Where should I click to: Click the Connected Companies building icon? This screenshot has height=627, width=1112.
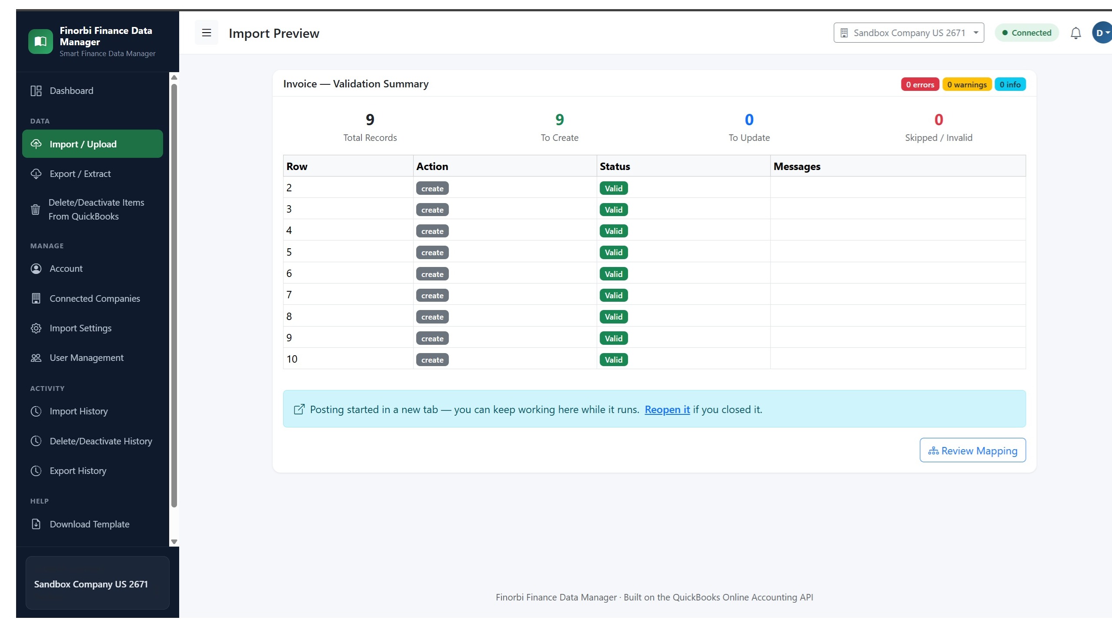[36, 299]
